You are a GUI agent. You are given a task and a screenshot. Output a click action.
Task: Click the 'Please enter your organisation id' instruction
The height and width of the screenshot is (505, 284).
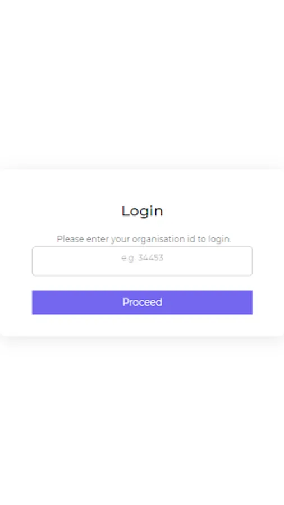[144, 239]
